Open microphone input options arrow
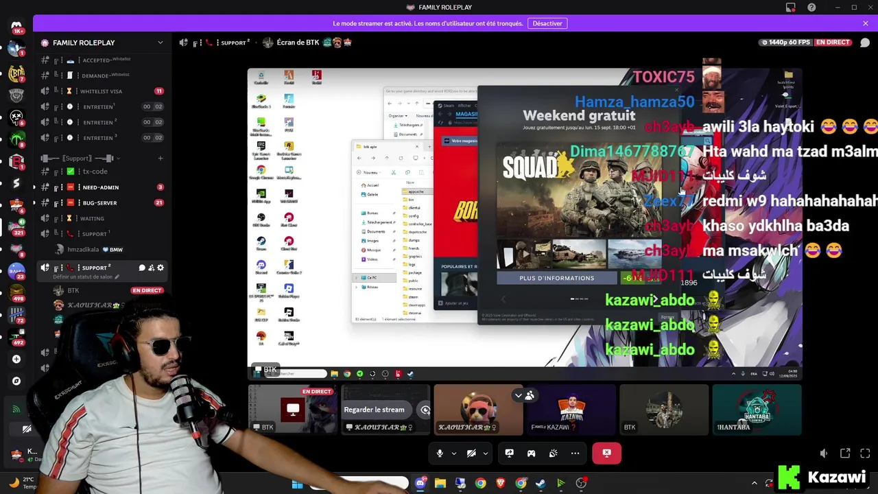Image resolution: width=878 pixels, height=494 pixels. (453, 454)
